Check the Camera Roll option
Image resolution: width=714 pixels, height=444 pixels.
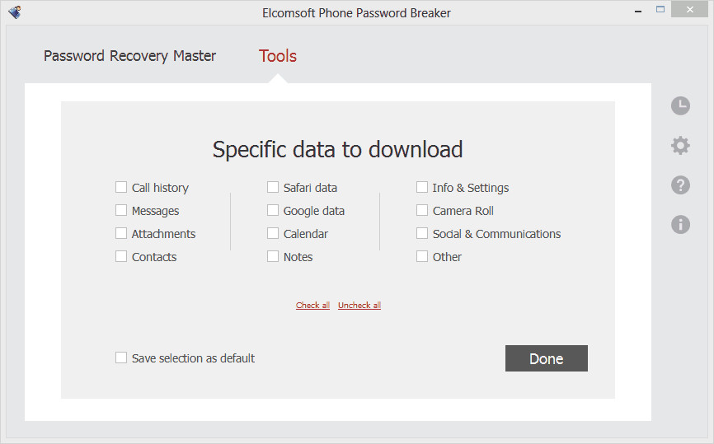422,211
